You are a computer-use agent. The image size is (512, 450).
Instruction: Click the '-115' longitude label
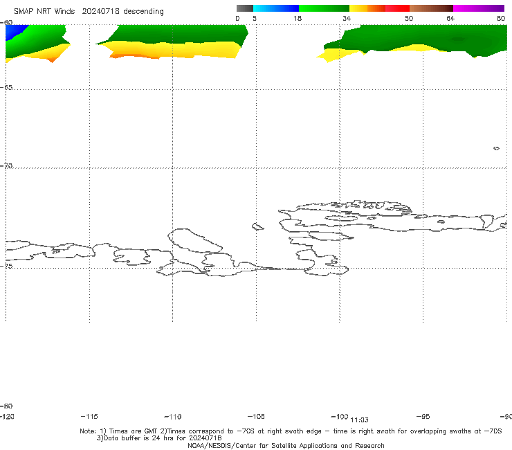(x=89, y=417)
